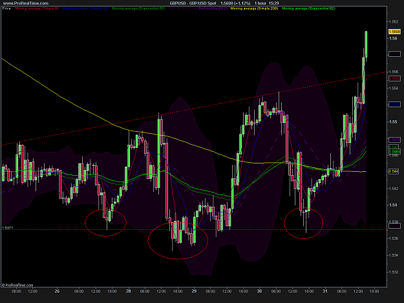Click the blue 1.5521 price tag

[394, 104]
